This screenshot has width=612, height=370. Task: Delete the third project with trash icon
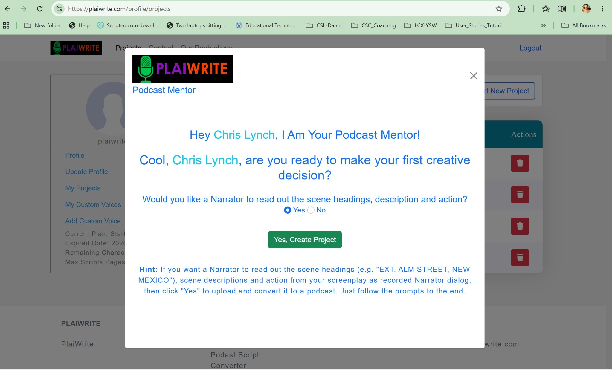tap(520, 226)
